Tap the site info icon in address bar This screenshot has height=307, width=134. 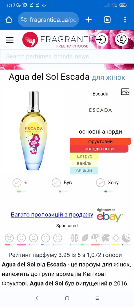tap(24, 20)
